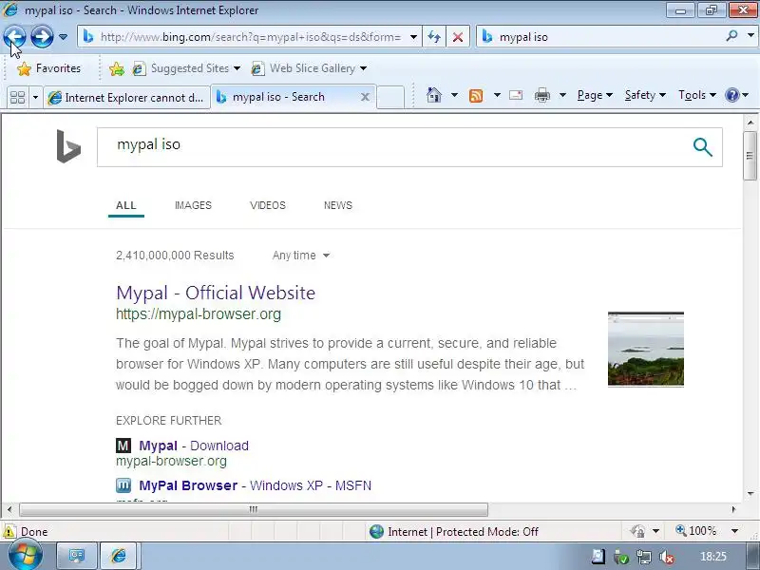This screenshot has height=570, width=760.
Task: Open Suggested Sites dropdown
Action: (x=186, y=68)
